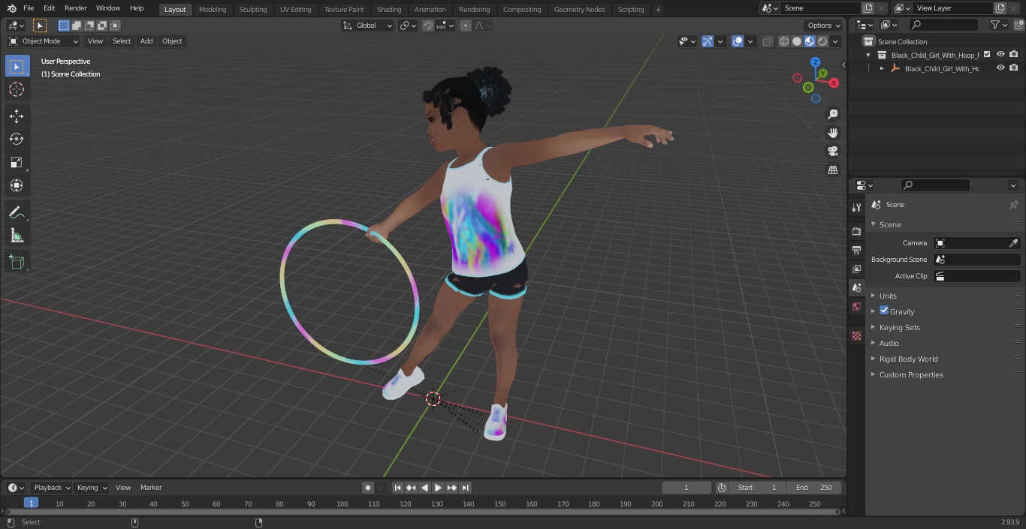Click the pan view hand icon
1026x529 pixels.
click(x=832, y=133)
